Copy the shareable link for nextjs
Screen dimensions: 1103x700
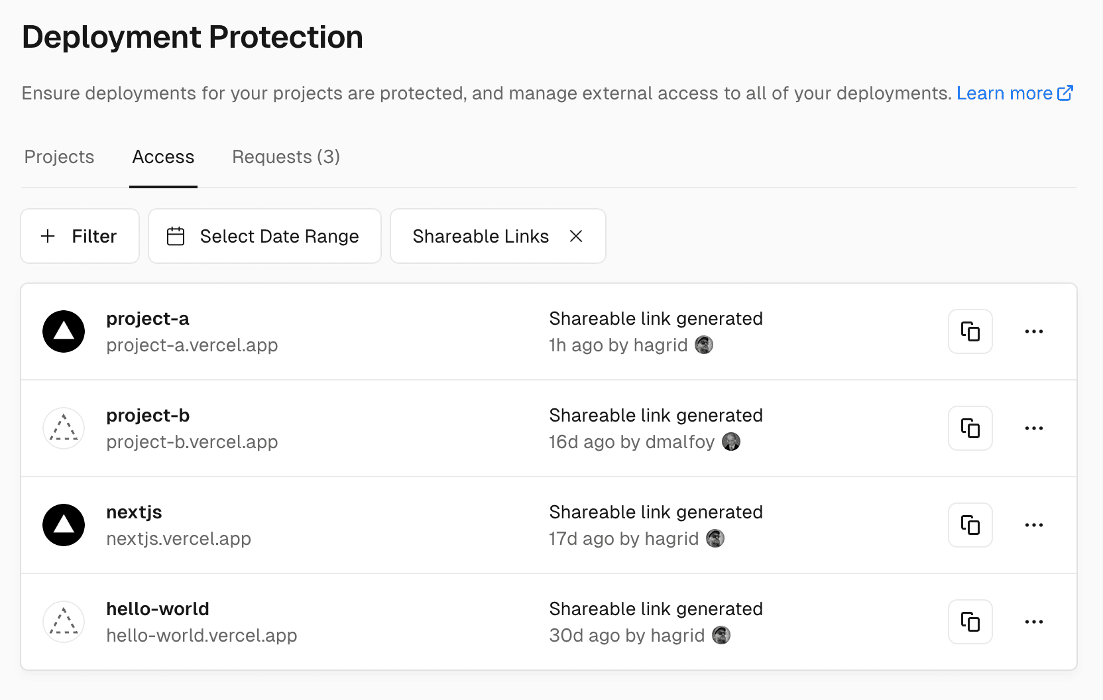coord(970,525)
